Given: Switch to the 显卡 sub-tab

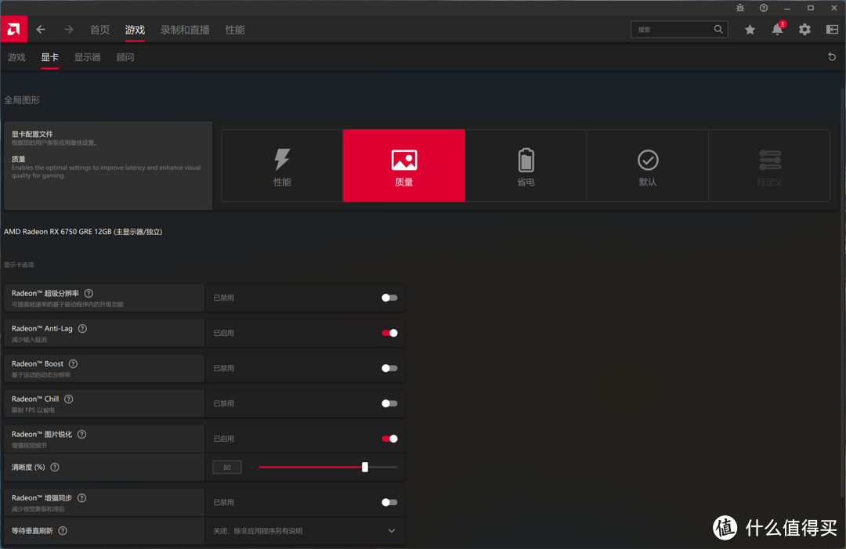Looking at the screenshot, I should (49, 57).
